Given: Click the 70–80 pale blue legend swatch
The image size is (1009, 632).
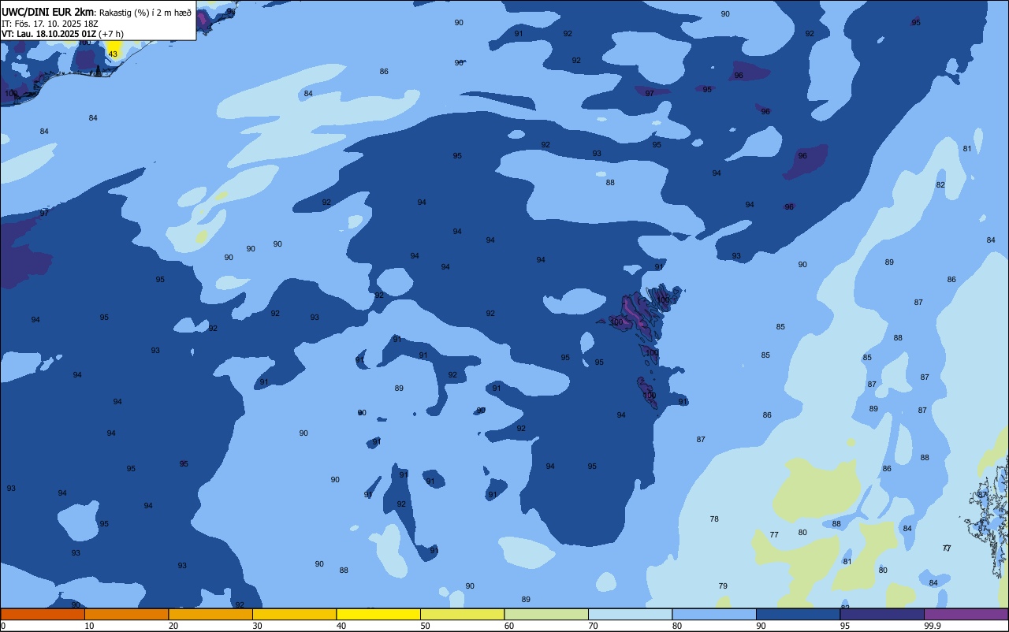Looking at the screenshot, I should (x=630, y=614).
